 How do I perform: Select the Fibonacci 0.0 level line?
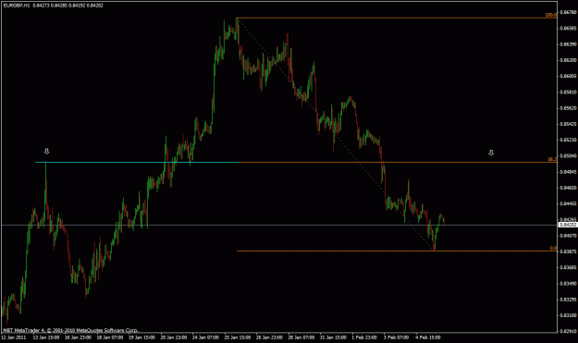(397, 251)
